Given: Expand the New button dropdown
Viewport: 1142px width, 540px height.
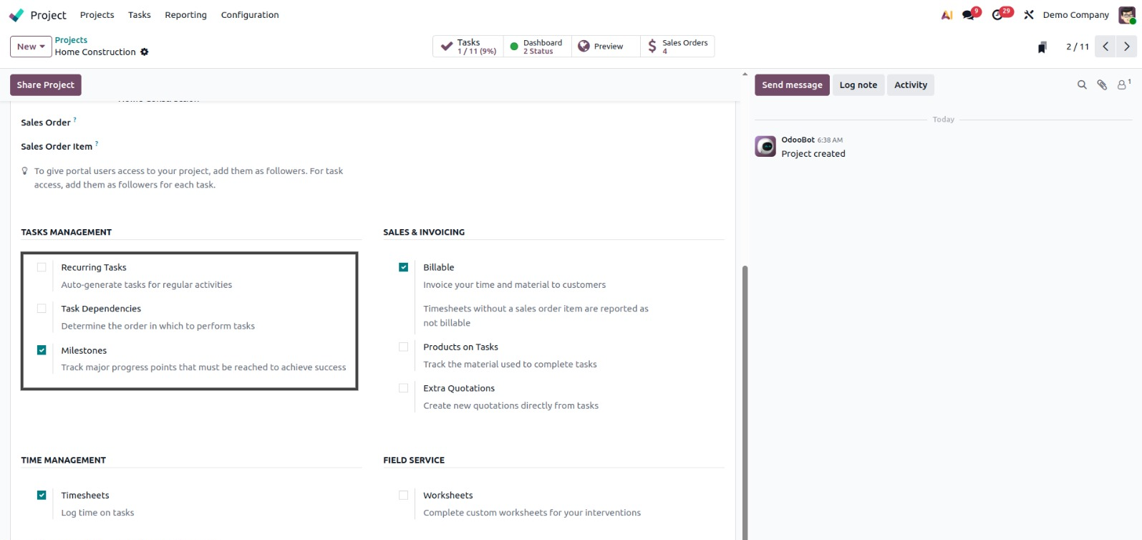Looking at the screenshot, I should [31, 47].
